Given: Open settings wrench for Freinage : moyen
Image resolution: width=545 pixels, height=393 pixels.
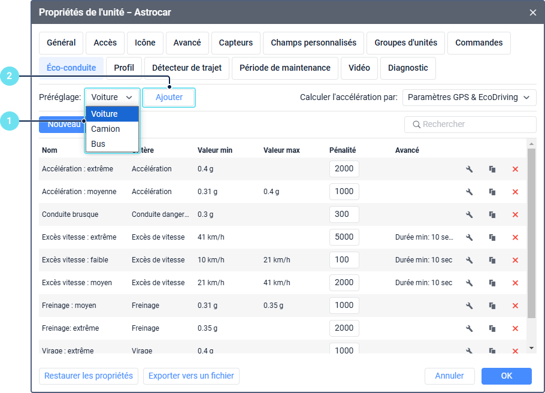Looking at the screenshot, I should point(470,306).
